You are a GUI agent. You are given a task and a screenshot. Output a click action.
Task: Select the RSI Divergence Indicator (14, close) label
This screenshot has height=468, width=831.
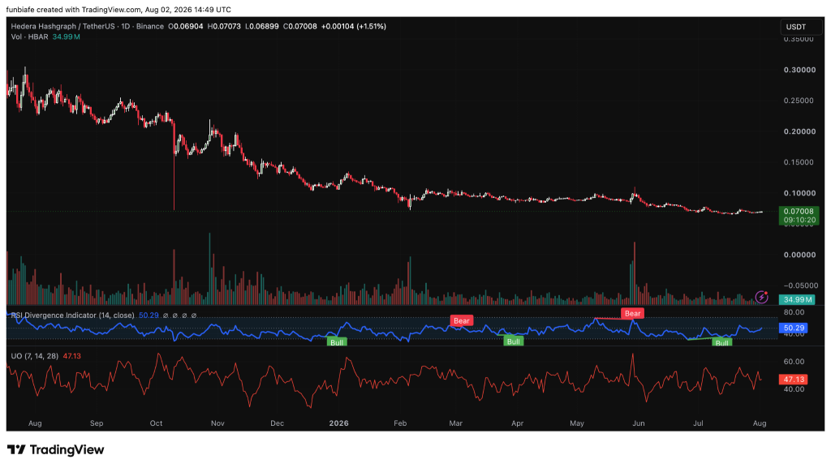coord(72,315)
